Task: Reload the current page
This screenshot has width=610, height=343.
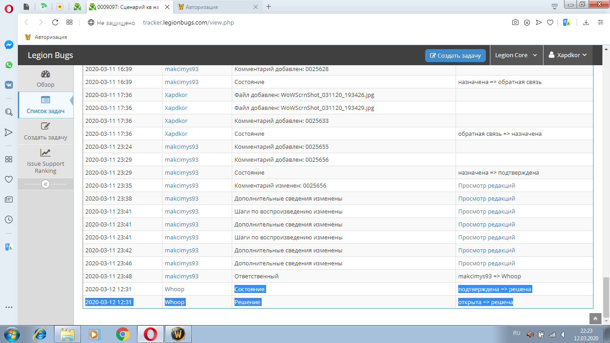Action: click(x=55, y=22)
